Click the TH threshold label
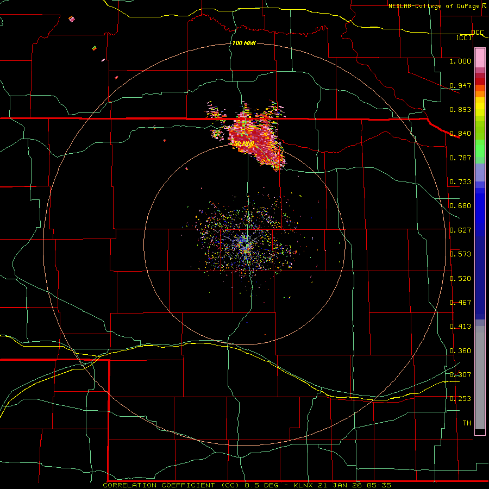Viewport: 489px width, 489px height. tap(467, 423)
